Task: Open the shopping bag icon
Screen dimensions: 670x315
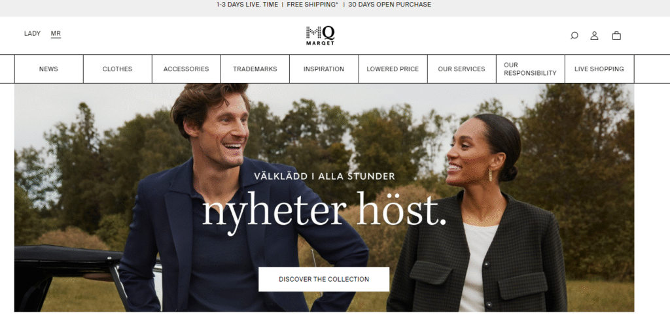Action: [x=616, y=36]
